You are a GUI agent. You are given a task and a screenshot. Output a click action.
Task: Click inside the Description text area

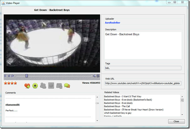tap(143, 46)
